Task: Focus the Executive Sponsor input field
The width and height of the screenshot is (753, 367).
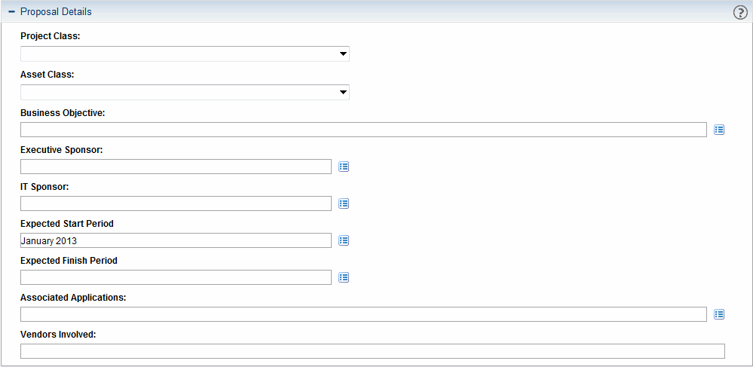Action: pos(176,167)
